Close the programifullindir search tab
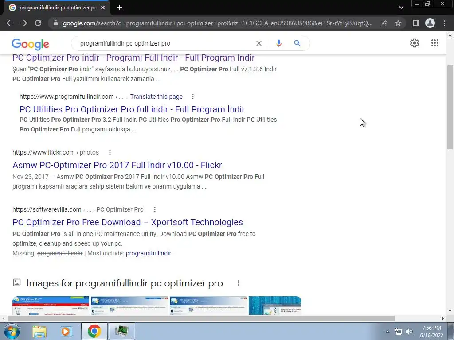The width and height of the screenshot is (454, 340). [103, 8]
